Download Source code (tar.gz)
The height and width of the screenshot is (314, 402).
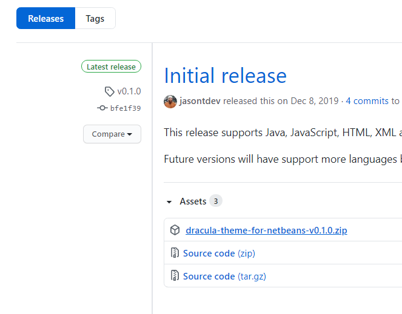(x=224, y=276)
